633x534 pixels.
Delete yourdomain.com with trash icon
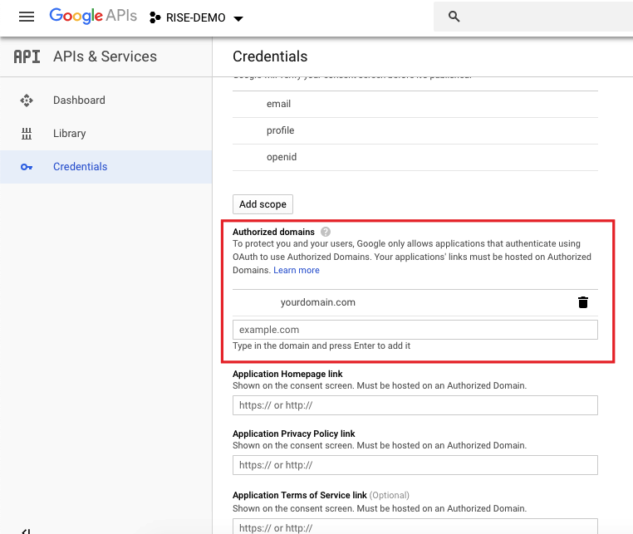tap(583, 302)
